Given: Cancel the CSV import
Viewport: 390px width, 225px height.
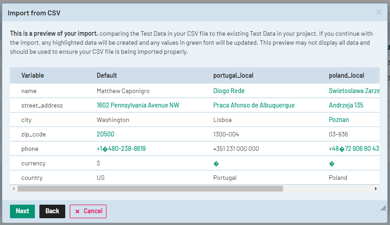Looking at the screenshot, I should coord(88,211).
